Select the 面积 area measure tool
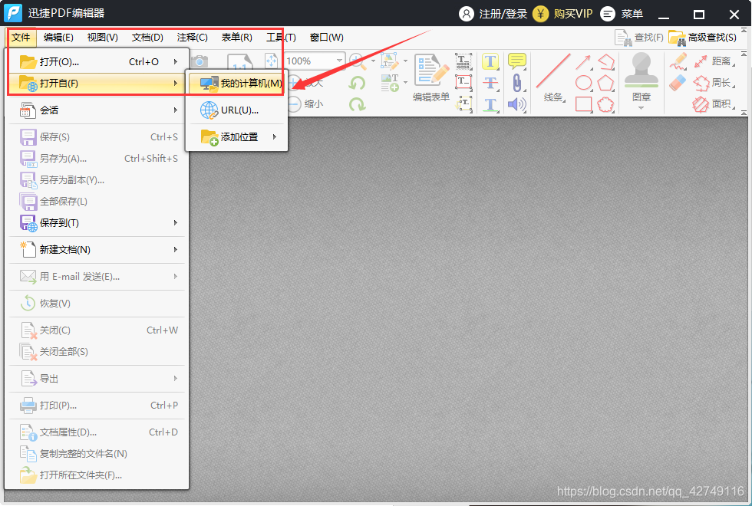 [x=714, y=104]
